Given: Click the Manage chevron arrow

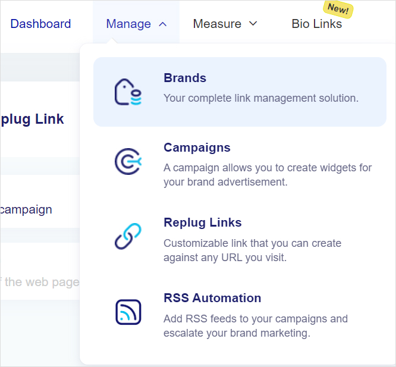Looking at the screenshot, I should pos(163,24).
